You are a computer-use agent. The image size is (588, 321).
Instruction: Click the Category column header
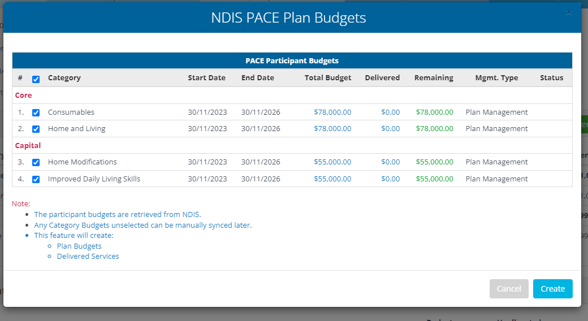64,77
